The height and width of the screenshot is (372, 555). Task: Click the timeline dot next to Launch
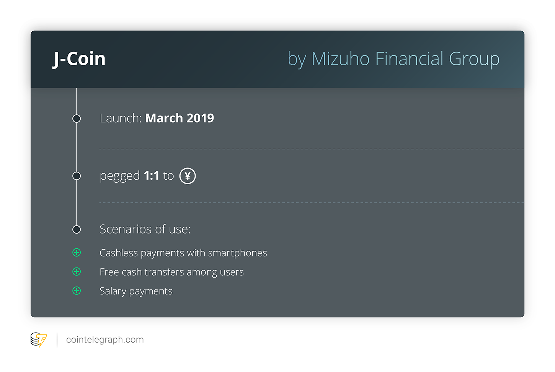[77, 119]
